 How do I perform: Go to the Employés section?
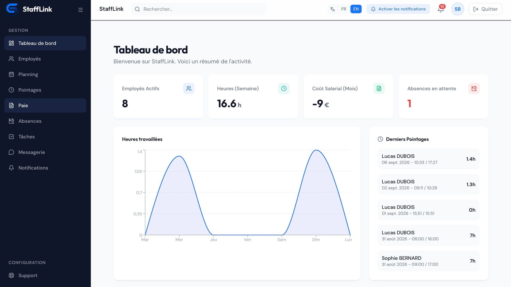coord(45,59)
